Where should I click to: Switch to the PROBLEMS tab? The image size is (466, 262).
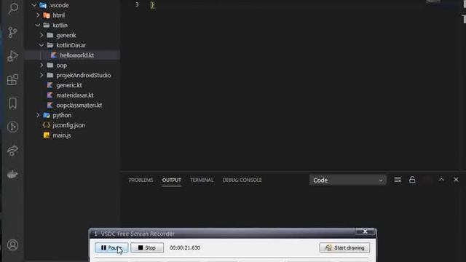[x=141, y=180]
